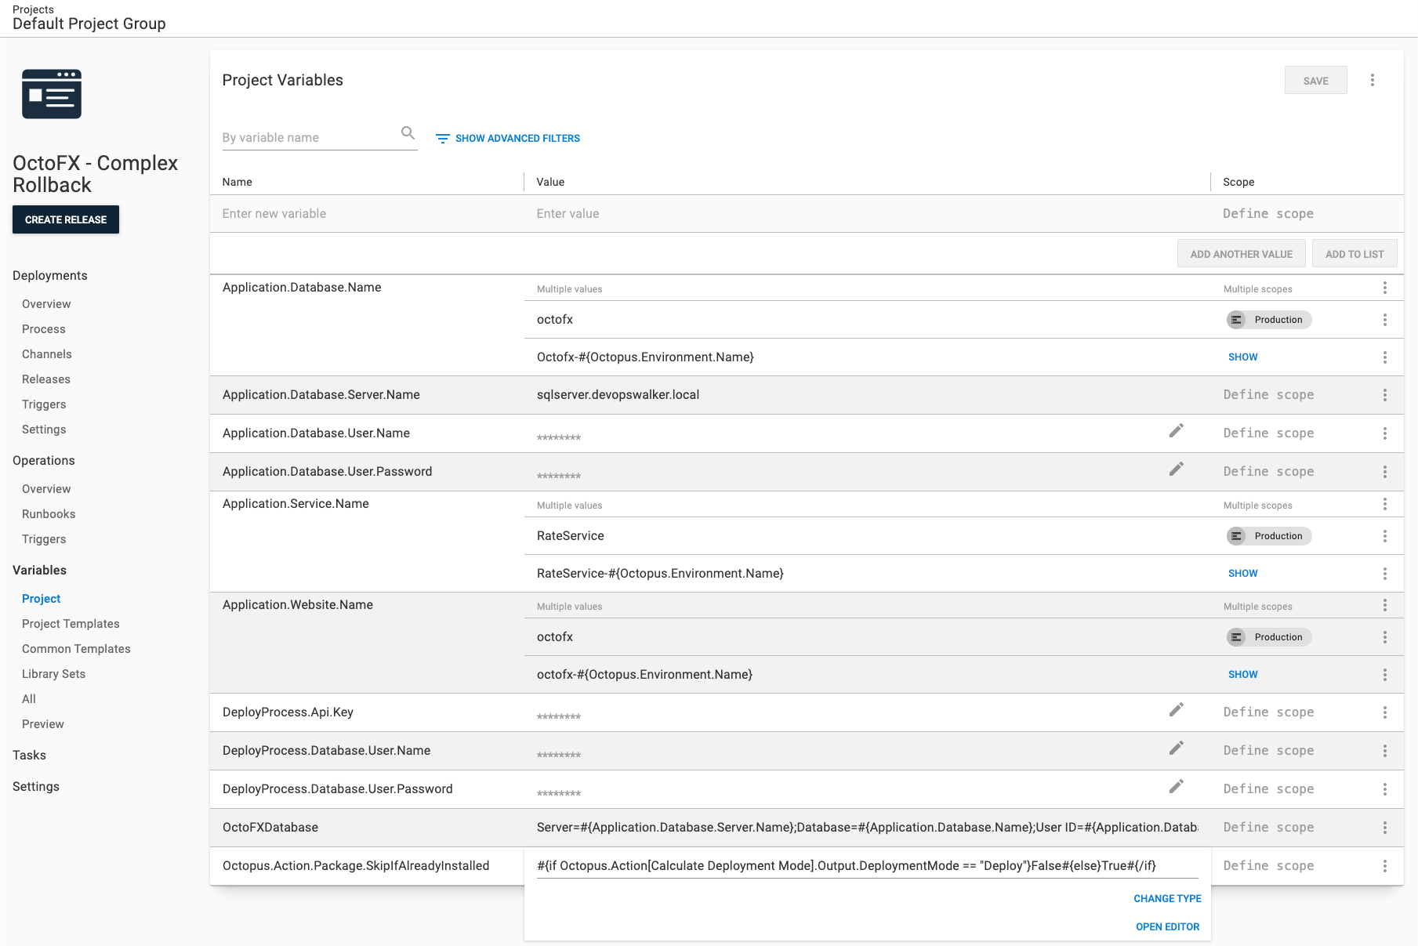1418x946 pixels.
Task: Click the search magnifier icon by variable name
Action: point(408,133)
